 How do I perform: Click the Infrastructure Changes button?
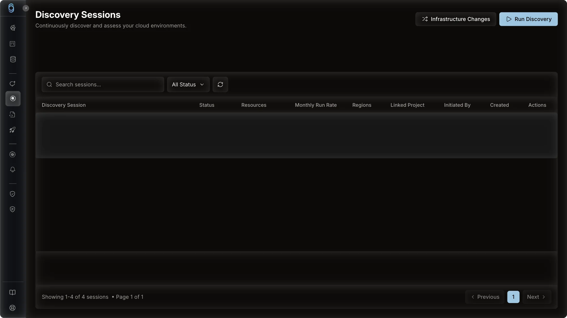[456, 19]
